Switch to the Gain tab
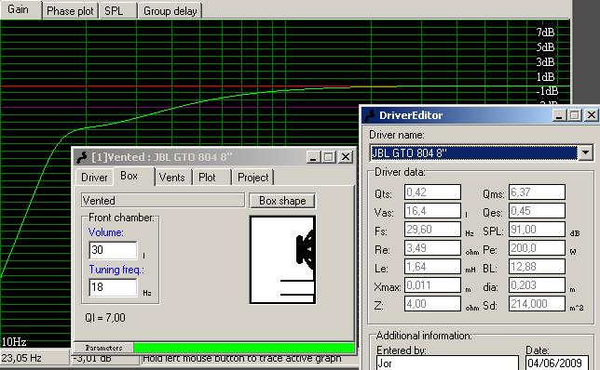The width and height of the screenshot is (600, 370). point(20,9)
